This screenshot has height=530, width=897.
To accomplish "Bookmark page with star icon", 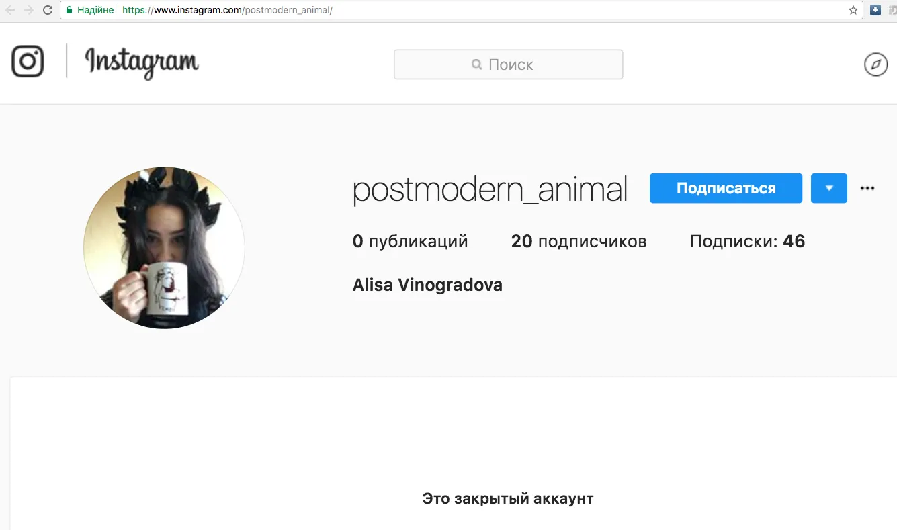I will point(853,10).
